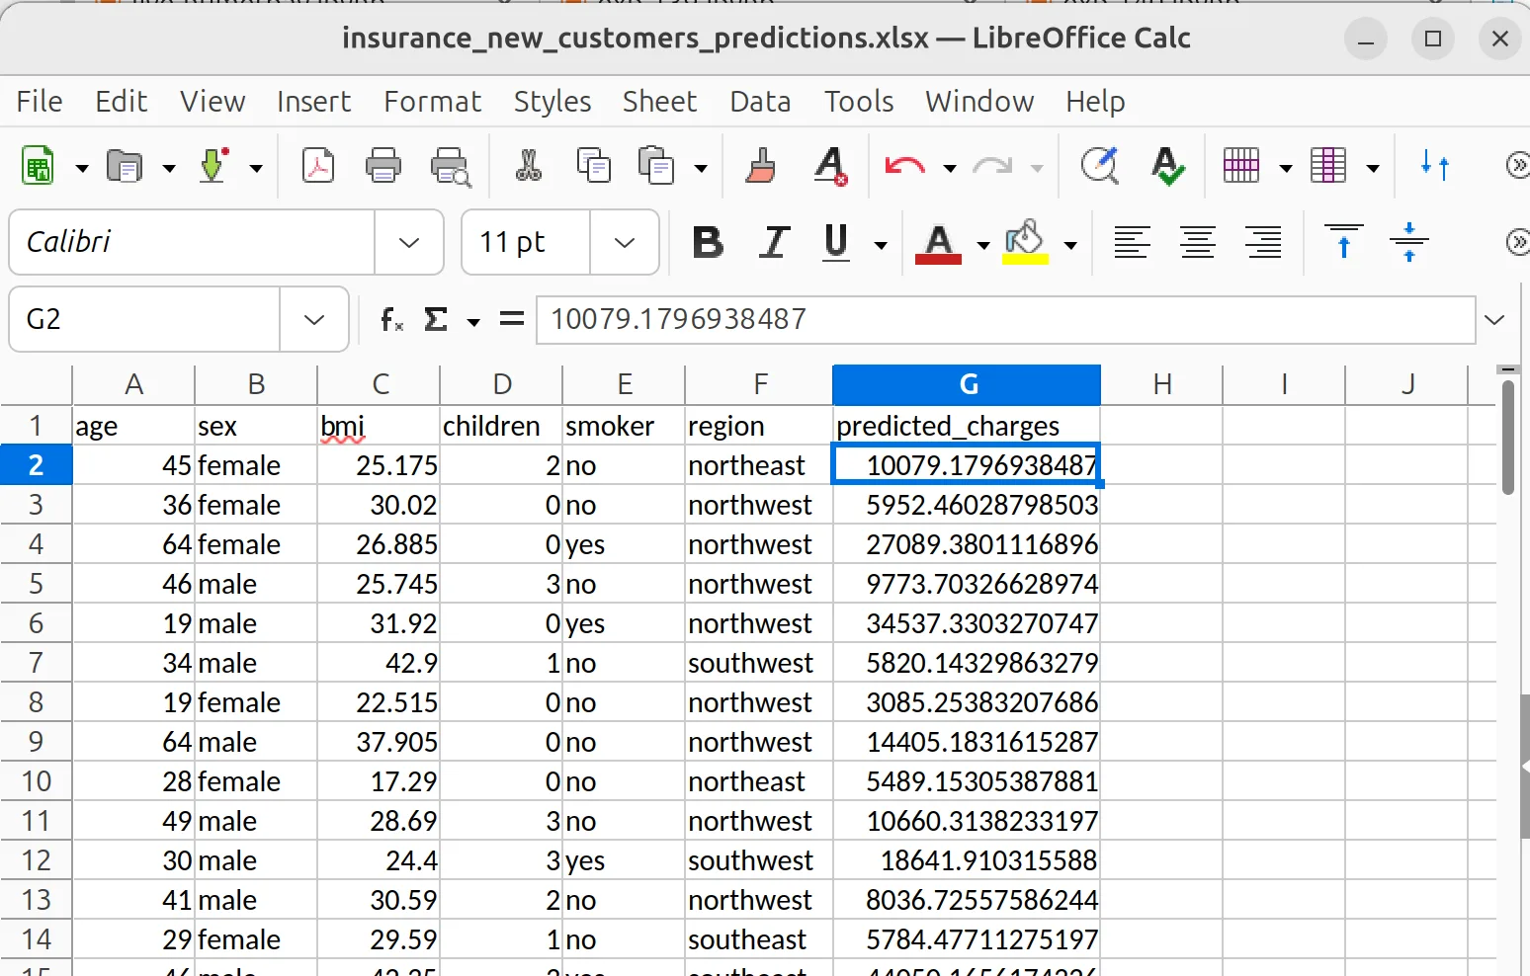Click the Cut scissors icon
1530x976 pixels.
point(529,166)
